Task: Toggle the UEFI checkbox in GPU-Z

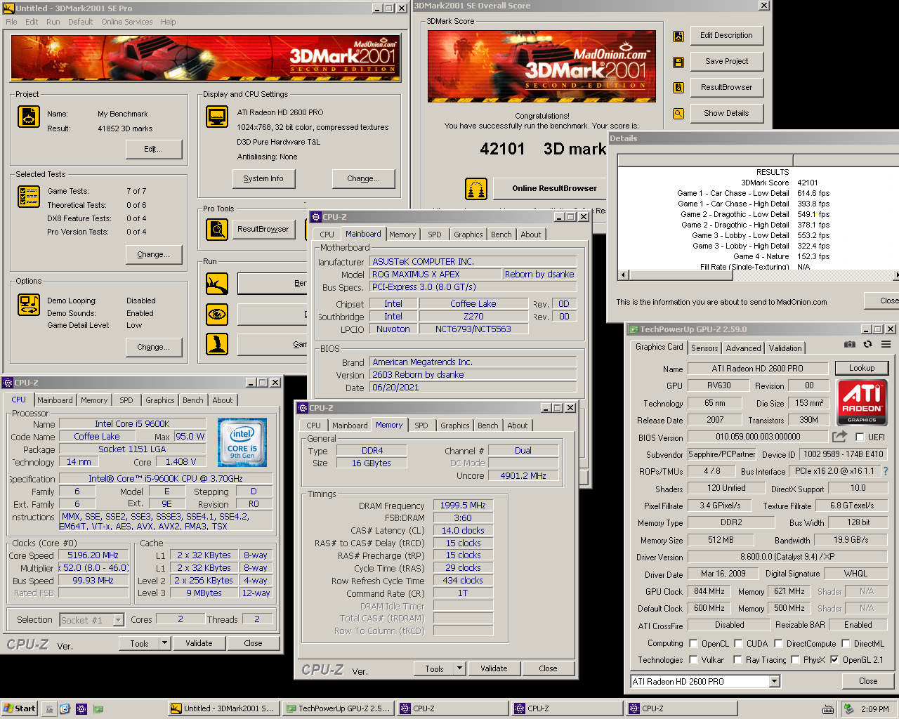Action: (860, 437)
